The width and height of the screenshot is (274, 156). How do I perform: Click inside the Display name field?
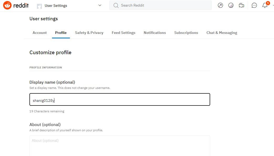point(120,99)
